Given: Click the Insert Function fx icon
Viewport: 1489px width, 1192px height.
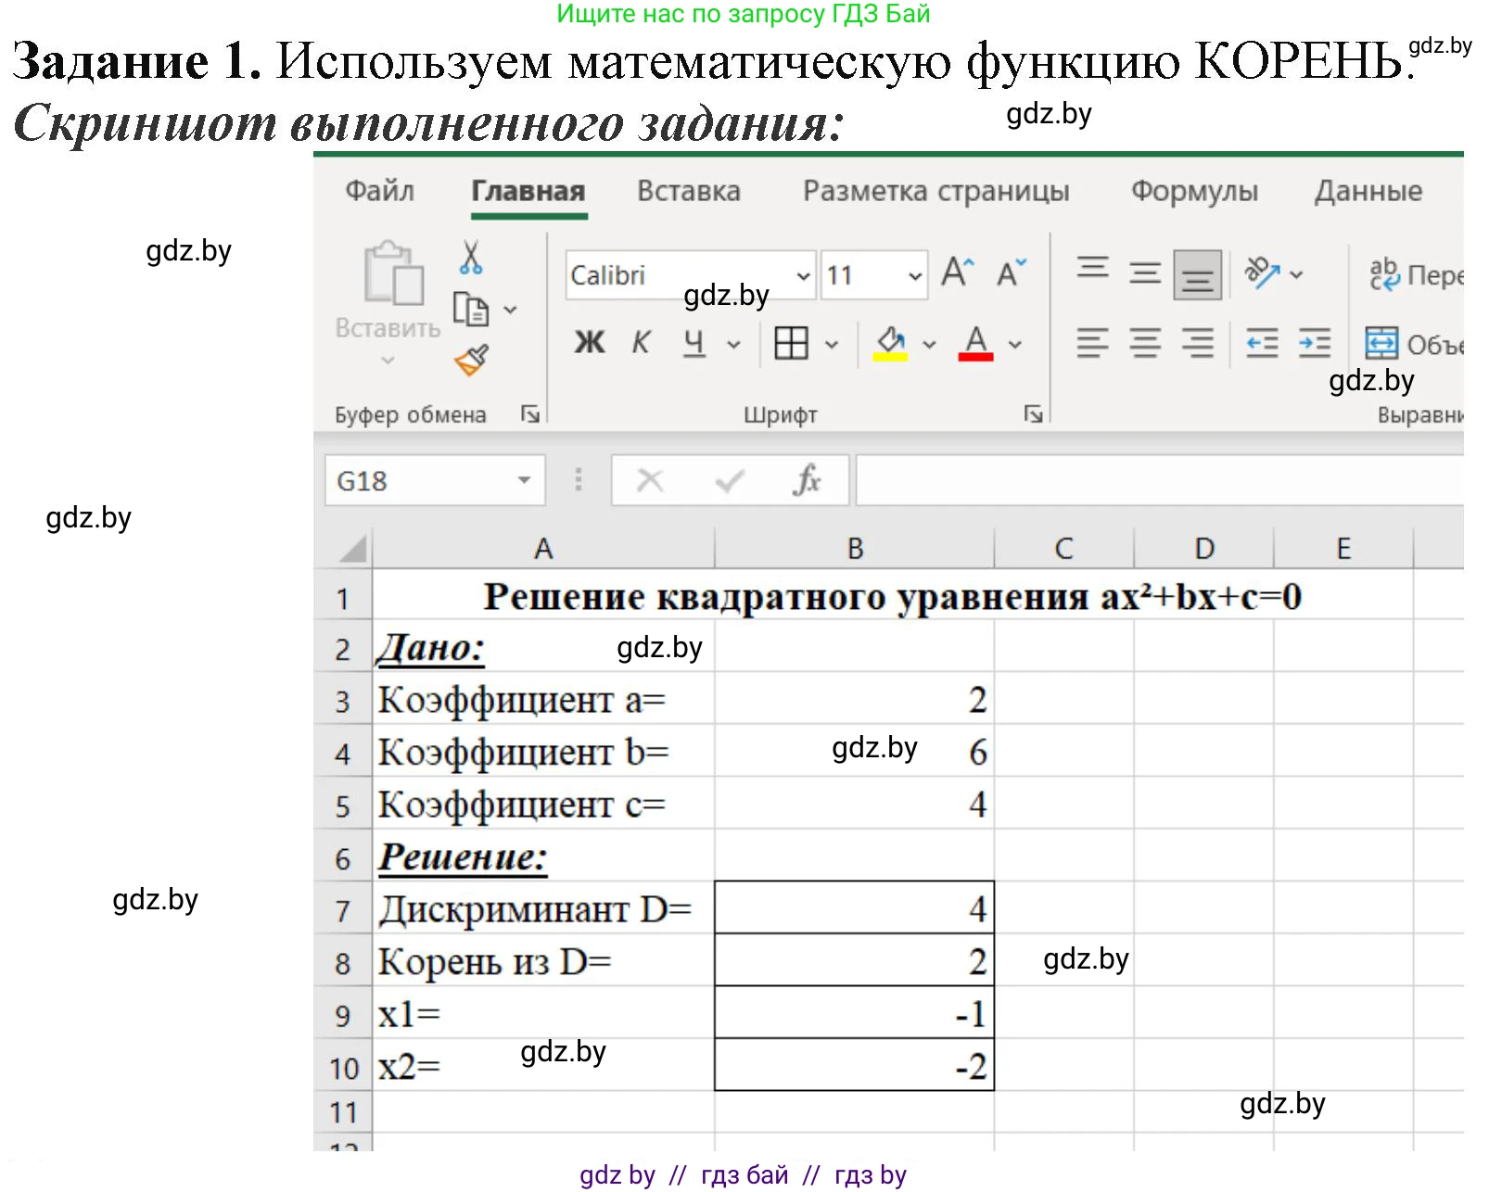Looking at the screenshot, I should point(808,480).
